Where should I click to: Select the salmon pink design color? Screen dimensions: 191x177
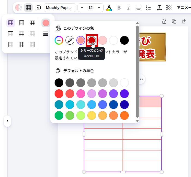81,40
